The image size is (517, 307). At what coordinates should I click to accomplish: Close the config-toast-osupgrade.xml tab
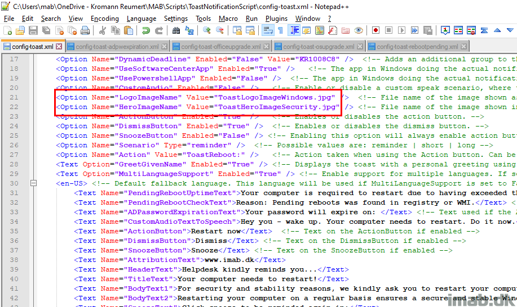click(360, 47)
